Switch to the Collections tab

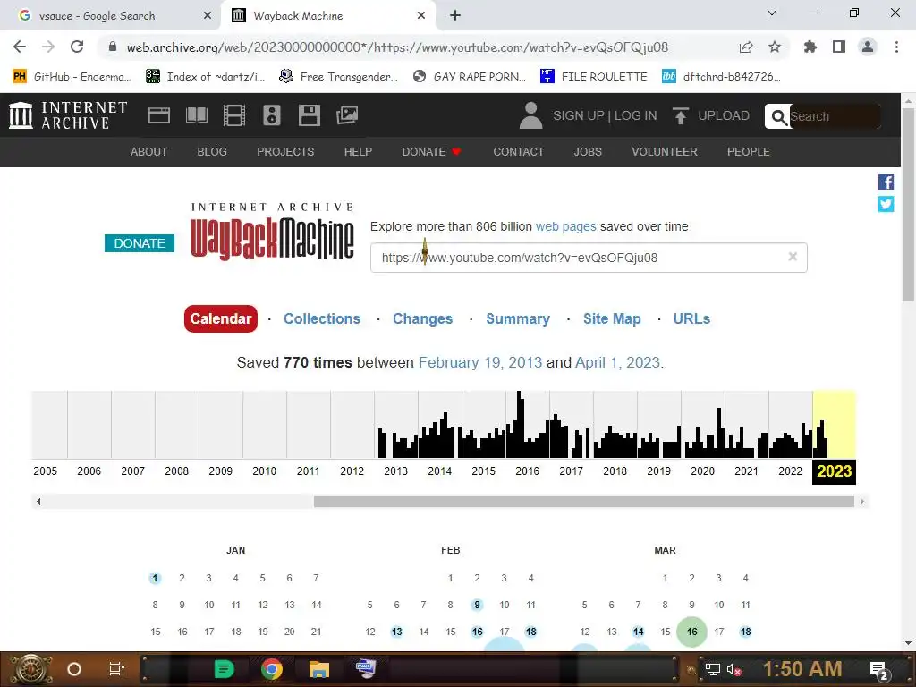pos(322,319)
